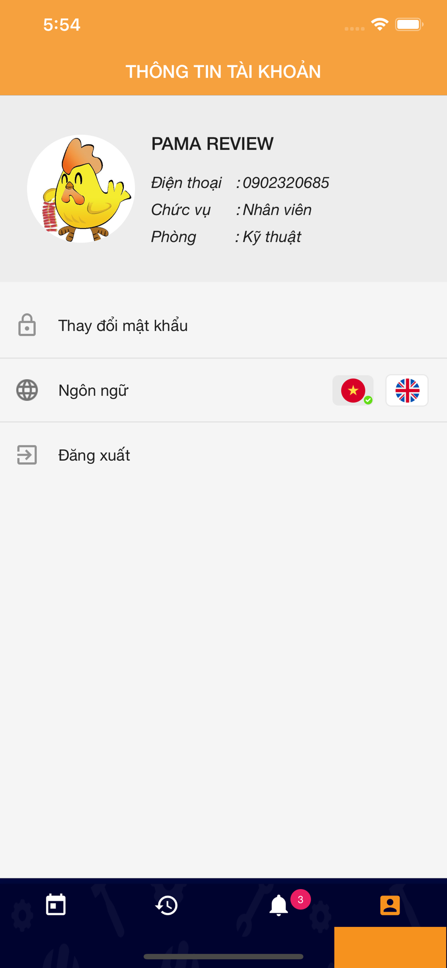The height and width of the screenshot is (968, 447).
Task: Tap the logout arrow icon
Action: (x=27, y=455)
